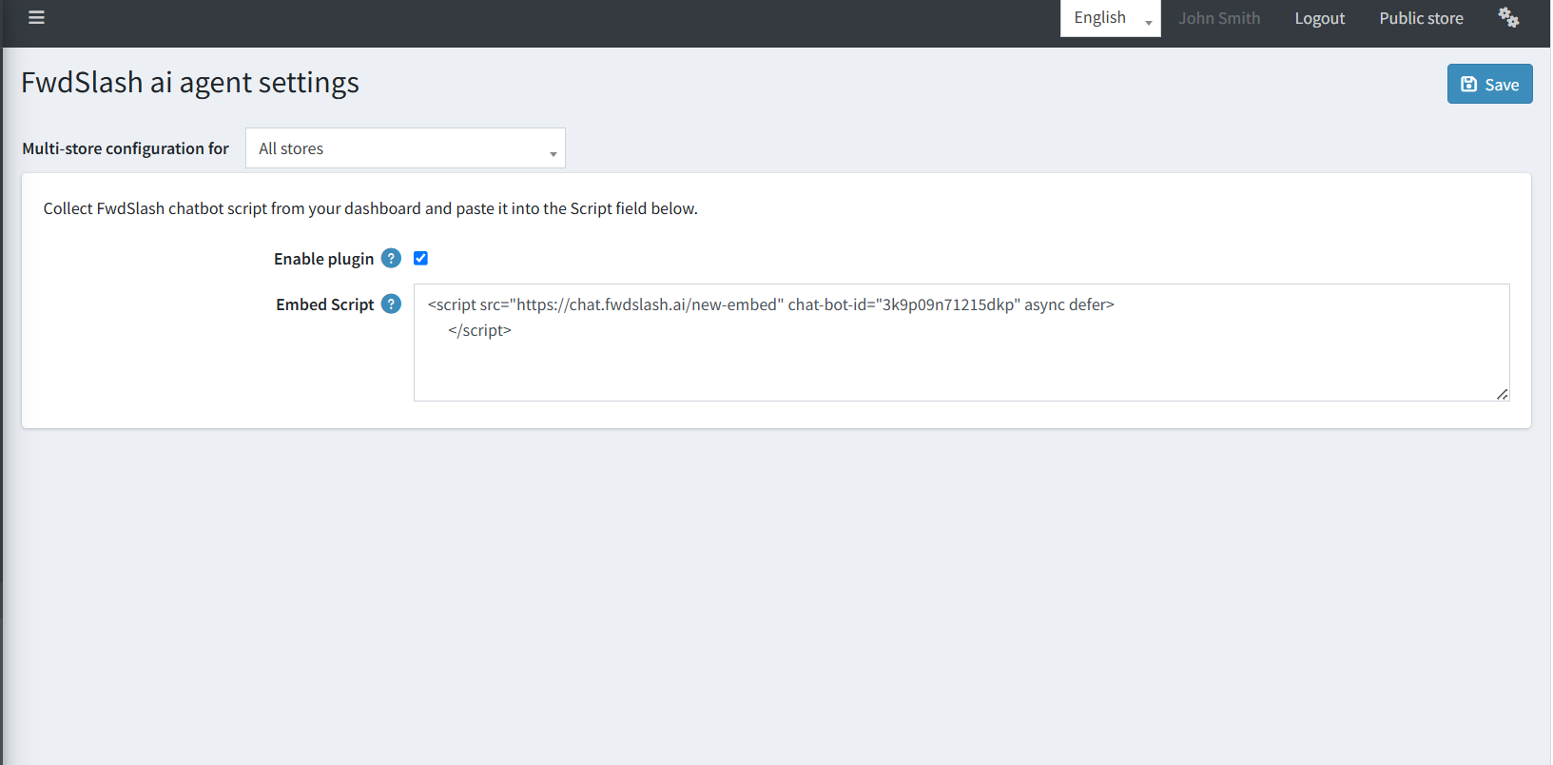Go to the Public store
The width and height of the screenshot is (1553, 765).
click(x=1421, y=18)
